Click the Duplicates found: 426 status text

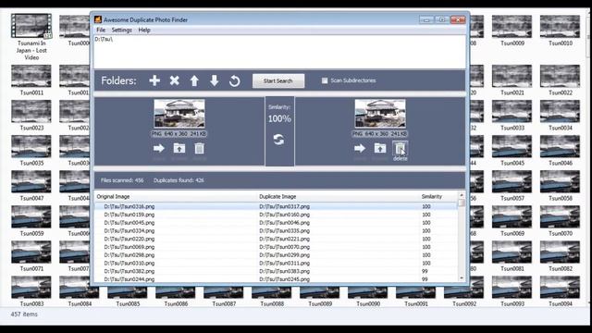coord(179,180)
